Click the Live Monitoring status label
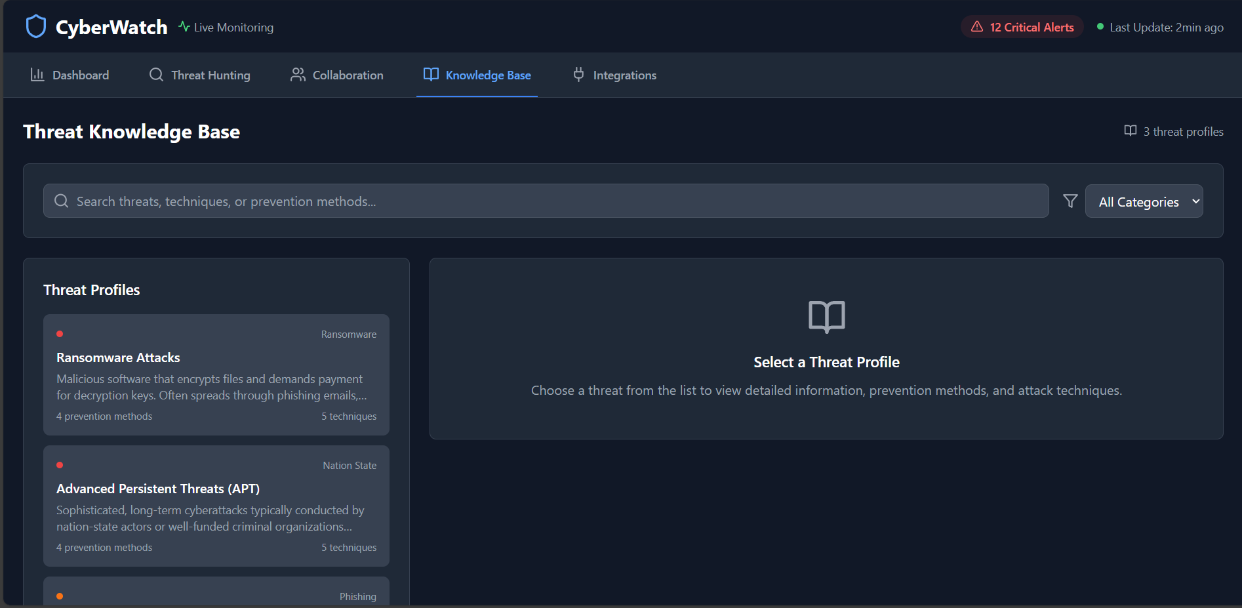This screenshot has height=608, width=1242. 233,28
